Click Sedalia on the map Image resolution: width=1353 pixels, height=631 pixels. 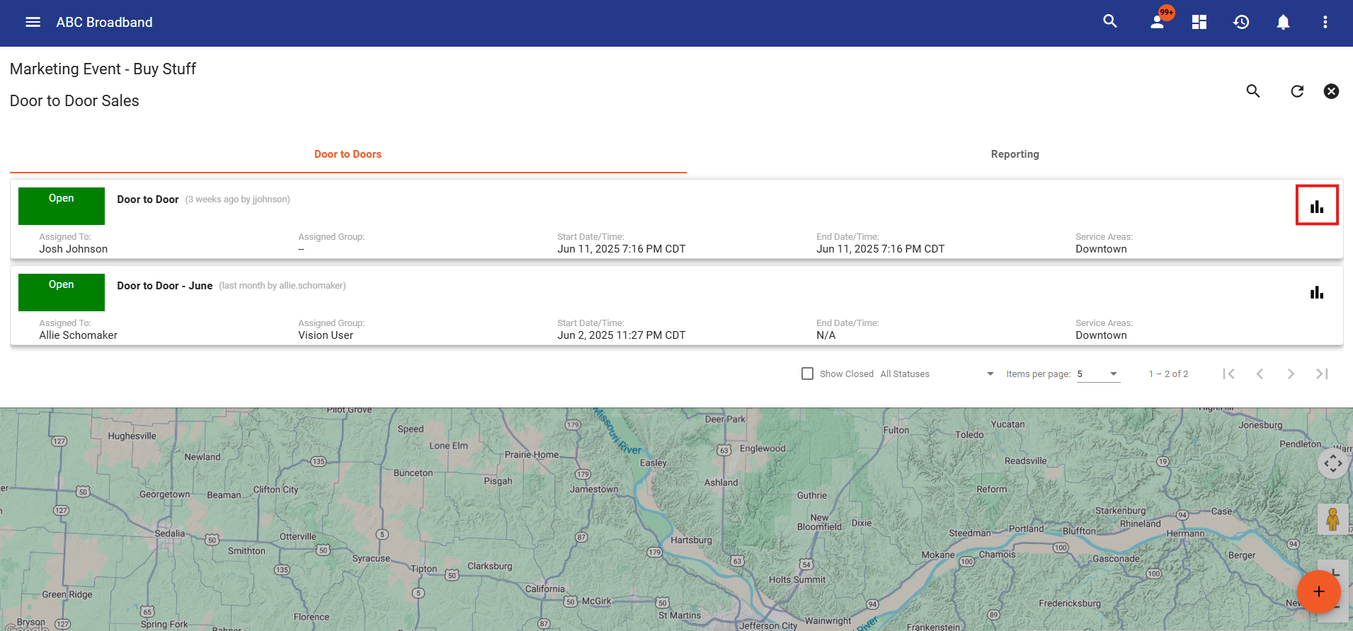pyautogui.click(x=170, y=533)
